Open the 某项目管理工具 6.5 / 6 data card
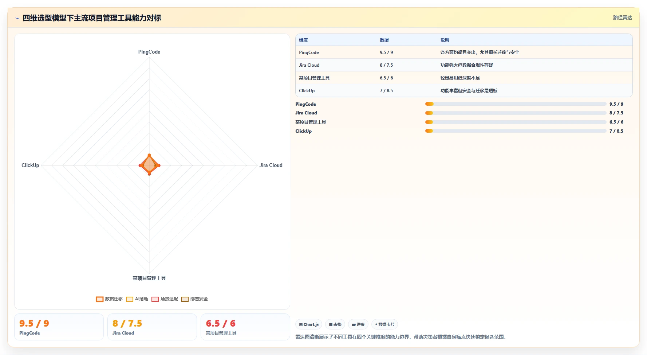 (245, 327)
